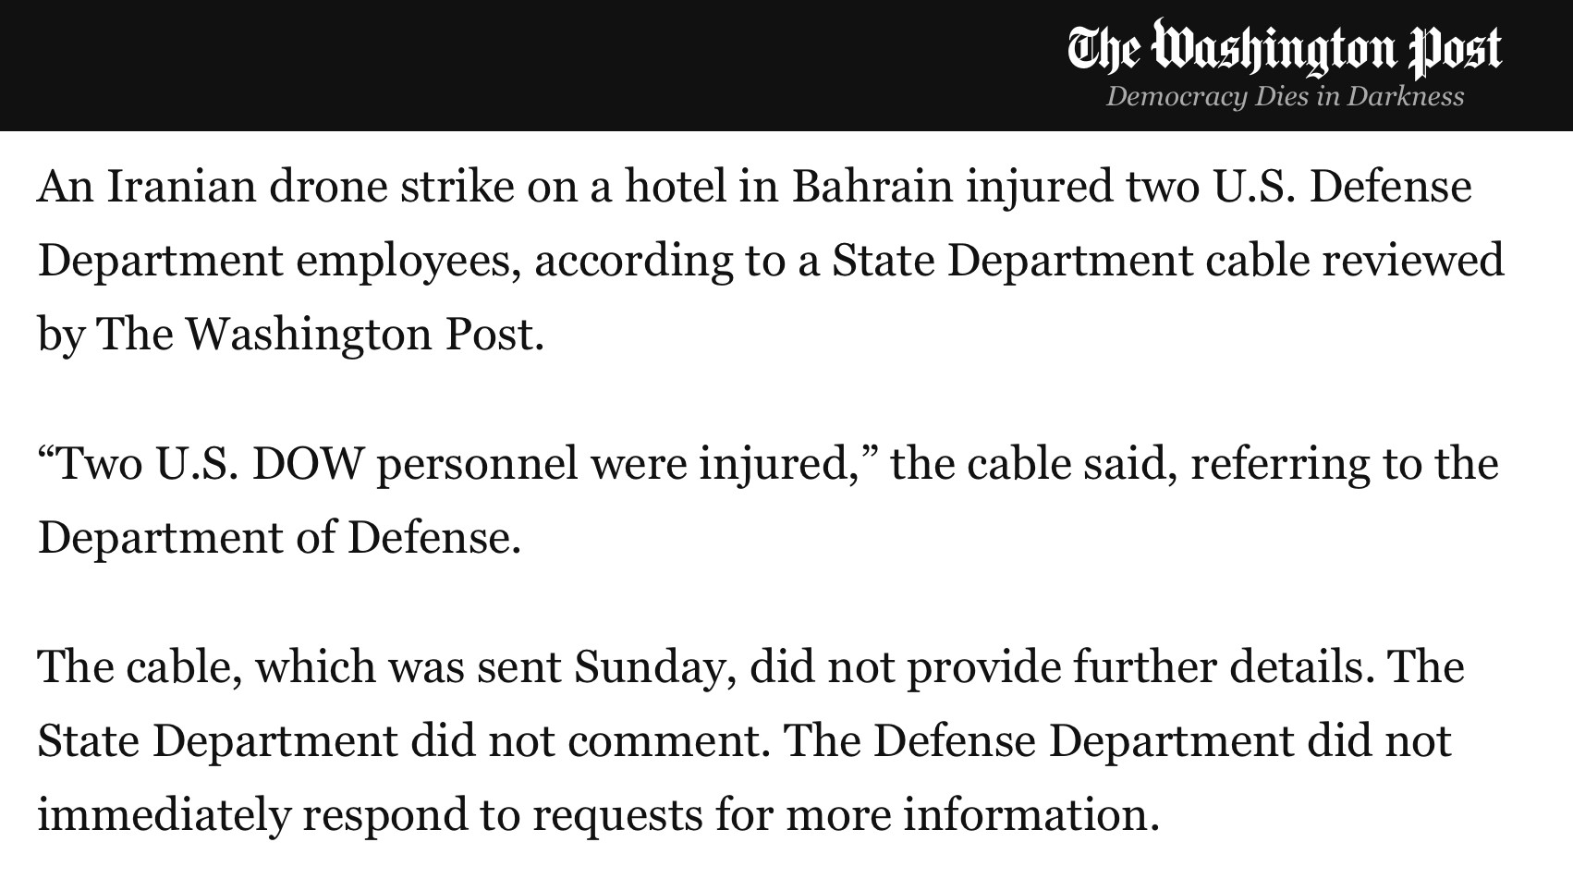Click the phrase "Department of Defense."

pos(279,538)
